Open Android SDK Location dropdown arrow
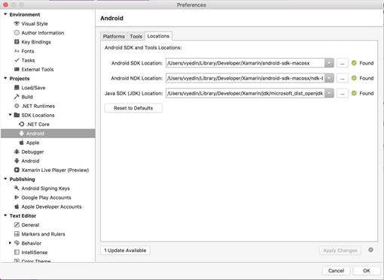This screenshot has height=280, width=384. point(329,63)
